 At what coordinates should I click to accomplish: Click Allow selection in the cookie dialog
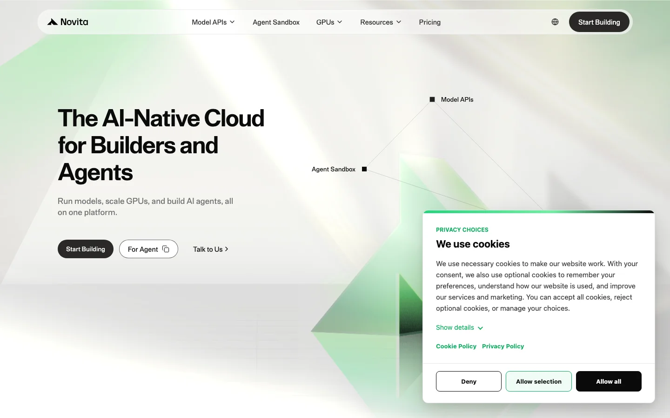tap(539, 381)
